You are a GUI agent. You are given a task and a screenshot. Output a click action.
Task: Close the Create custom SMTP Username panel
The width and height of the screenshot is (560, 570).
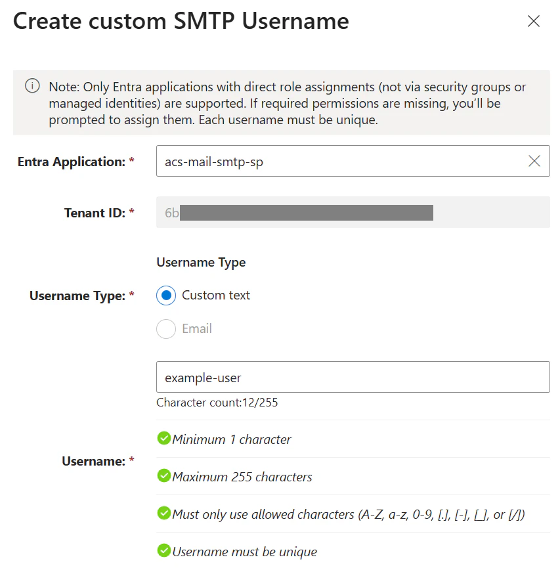[x=534, y=22]
